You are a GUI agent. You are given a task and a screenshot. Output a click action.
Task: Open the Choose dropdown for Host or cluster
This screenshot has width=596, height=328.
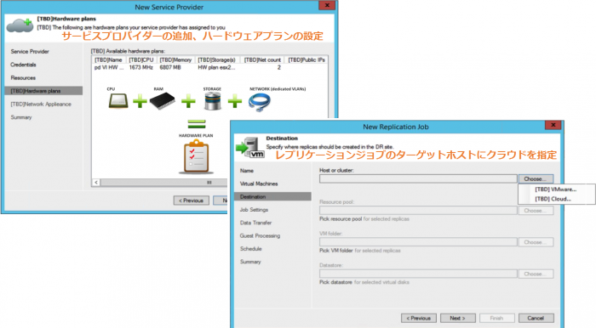tap(536, 178)
